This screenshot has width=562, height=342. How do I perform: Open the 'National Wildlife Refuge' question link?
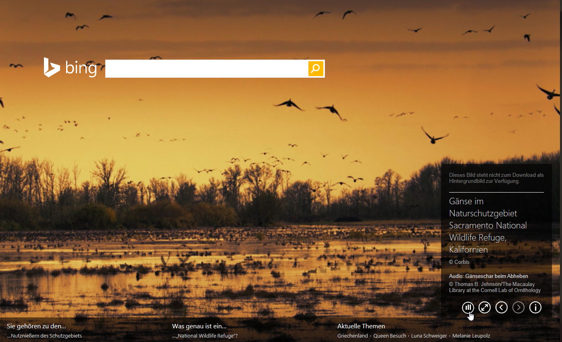click(205, 336)
